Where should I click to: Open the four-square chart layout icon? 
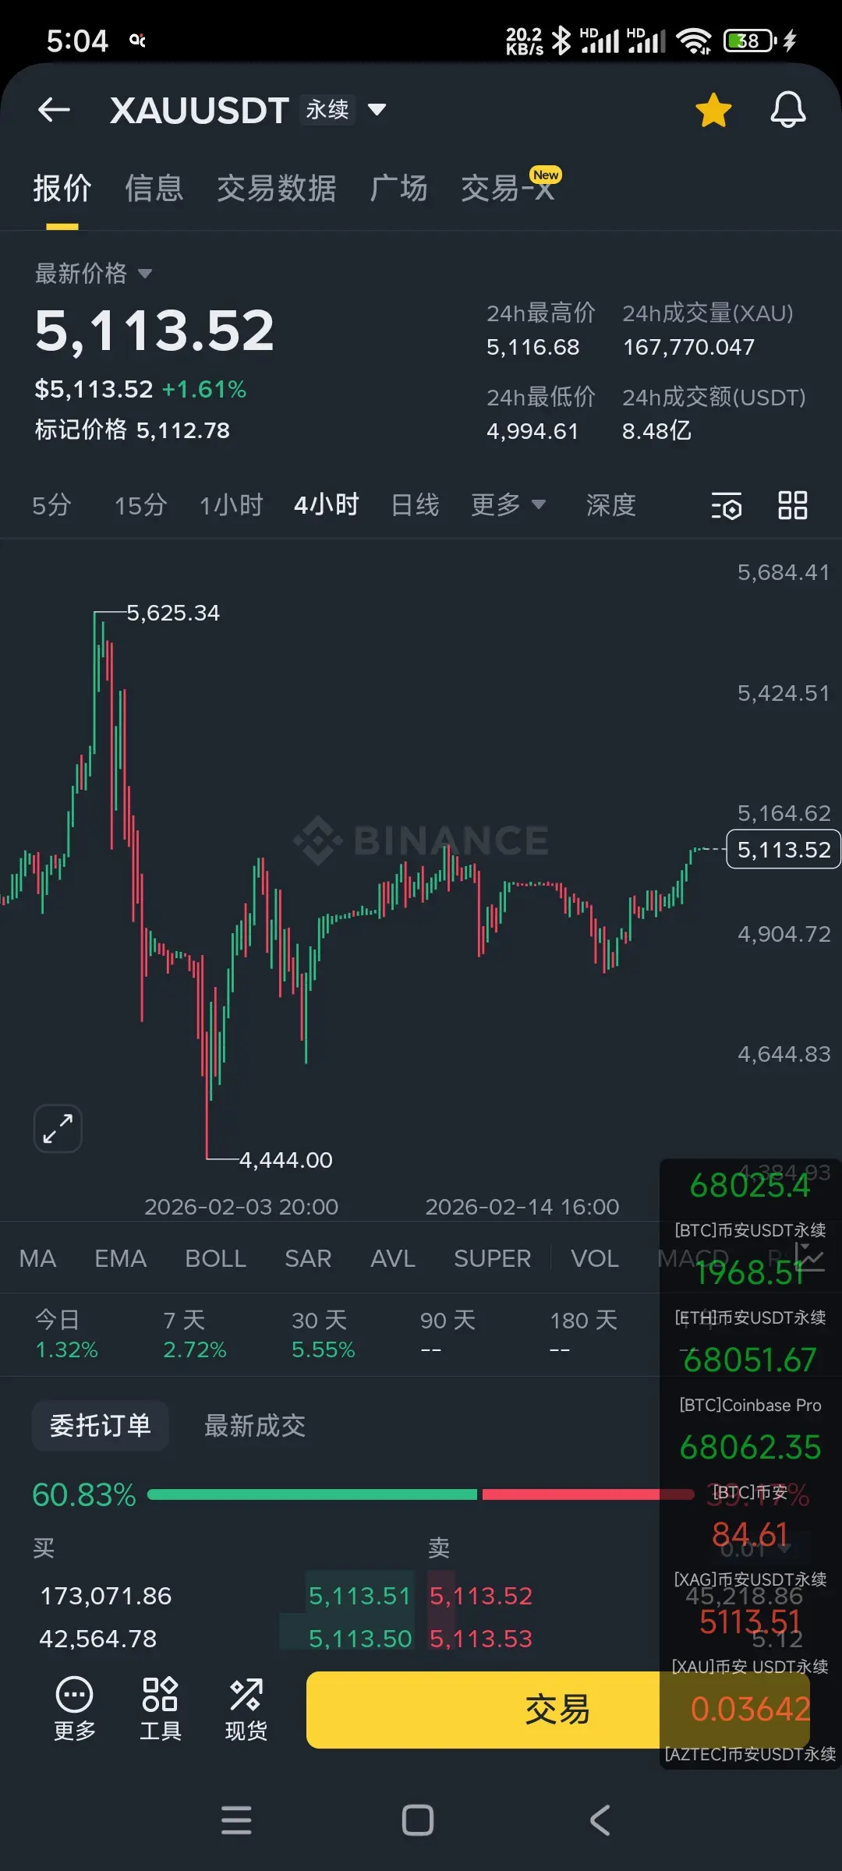pyautogui.click(x=793, y=505)
